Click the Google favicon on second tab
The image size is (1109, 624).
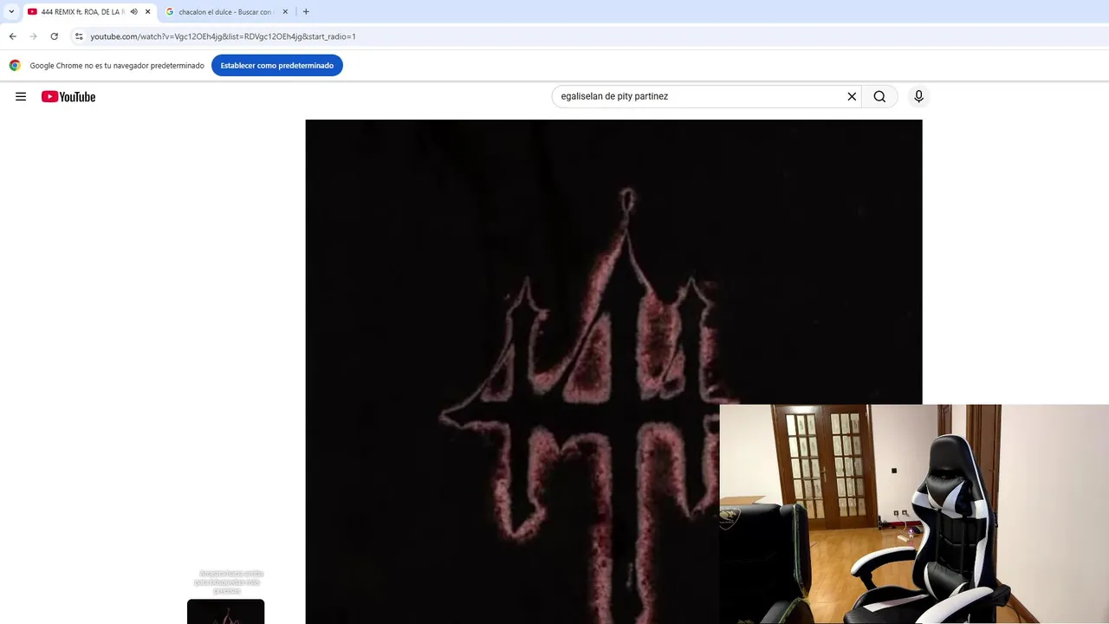click(x=170, y=12)
